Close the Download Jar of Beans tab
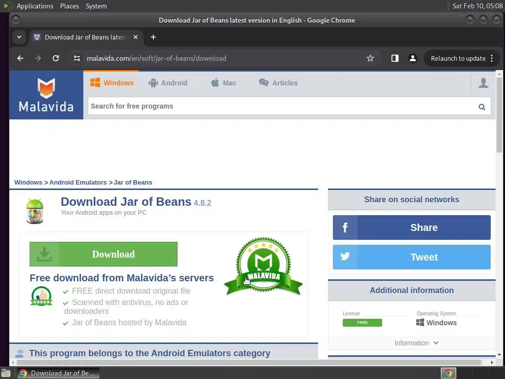The height and width of the screenshot is (379, 505). pyautogui.click(x=136, y=37)
